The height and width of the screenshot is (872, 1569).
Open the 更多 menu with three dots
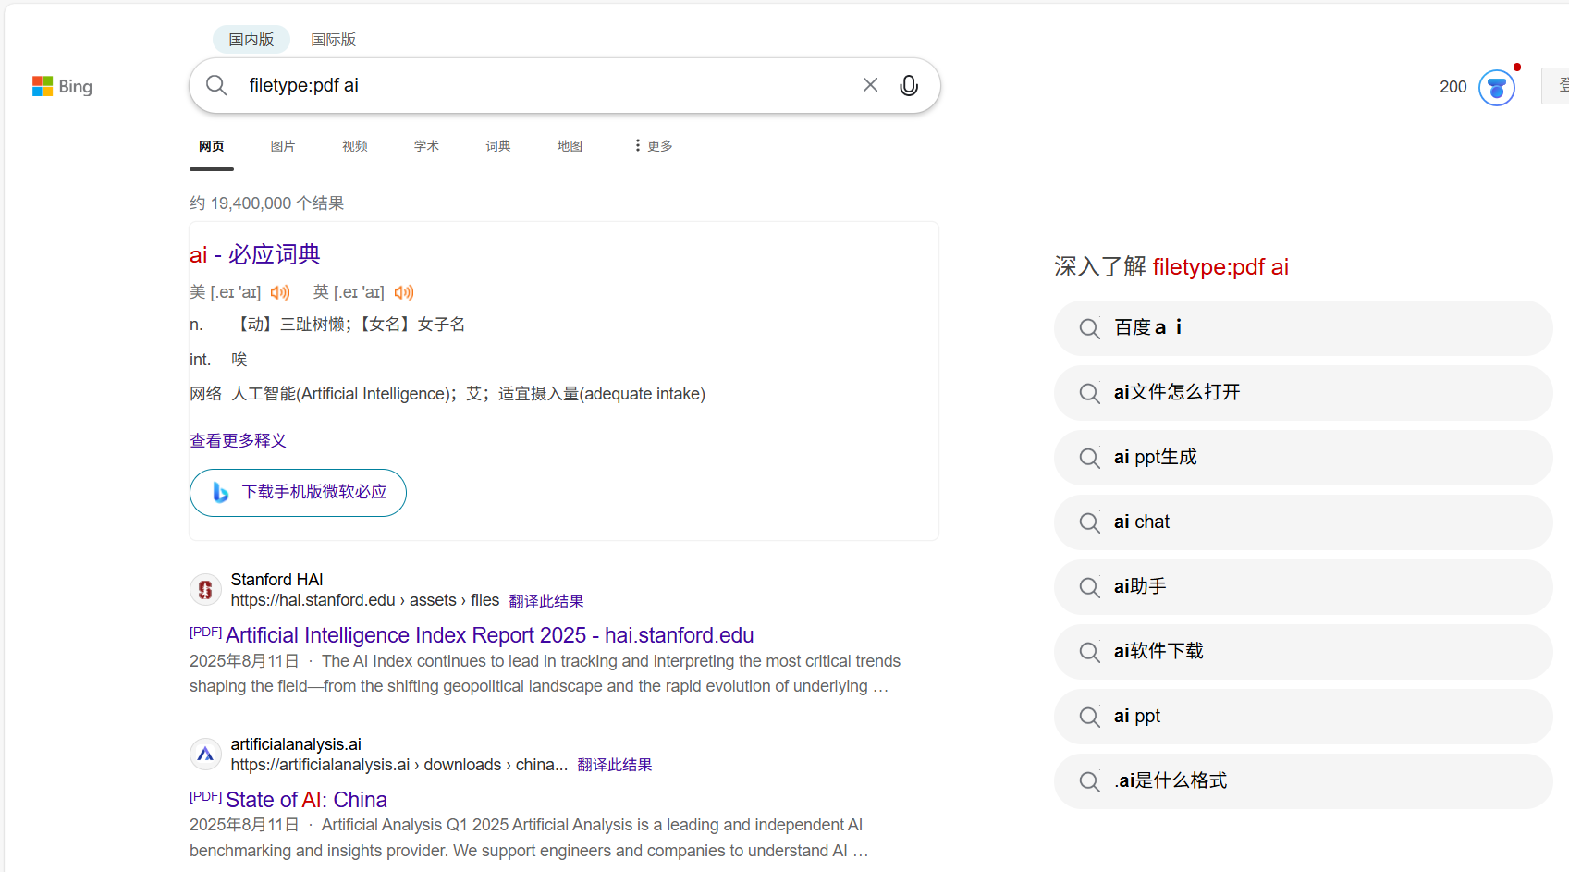[x=654, y=146]
